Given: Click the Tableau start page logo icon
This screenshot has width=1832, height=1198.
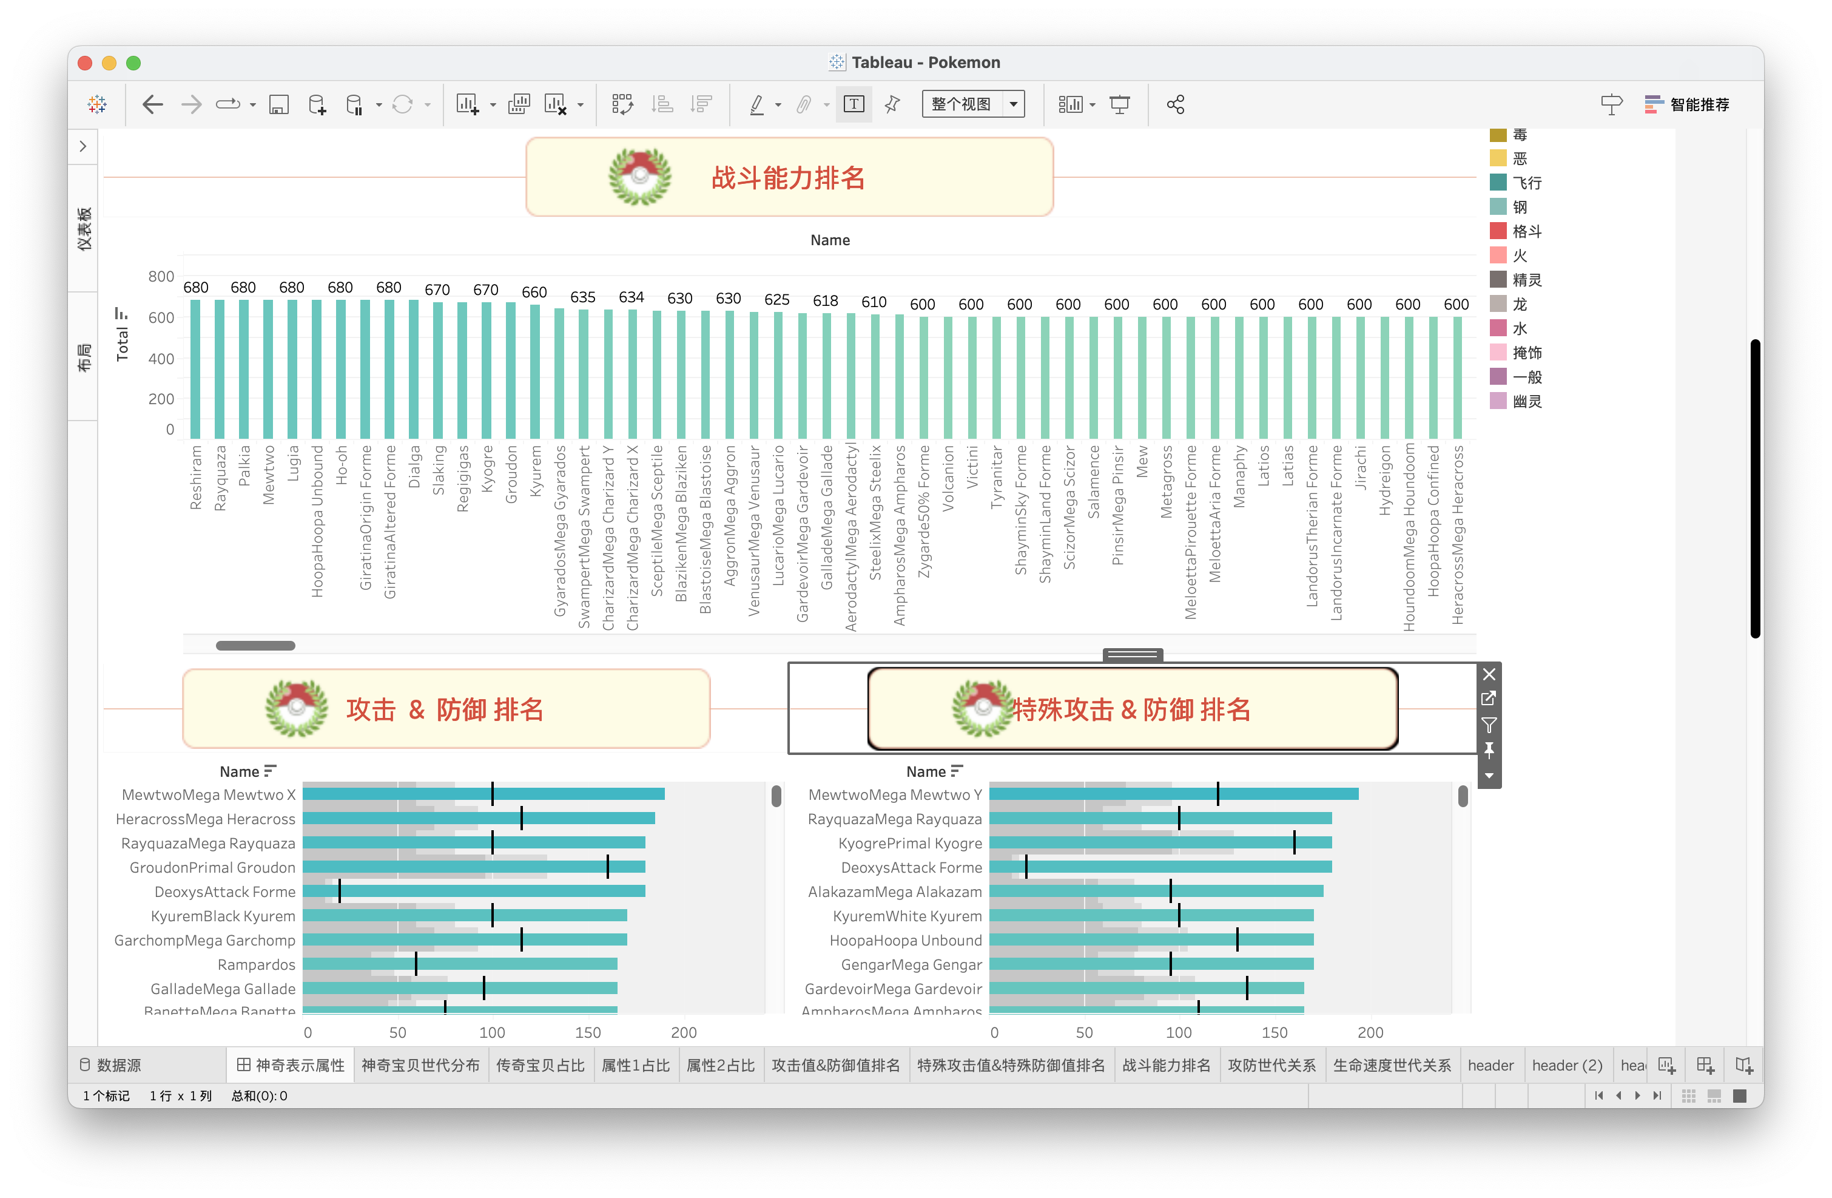Looking at the screenshot, I should click(x=97, y=104).
